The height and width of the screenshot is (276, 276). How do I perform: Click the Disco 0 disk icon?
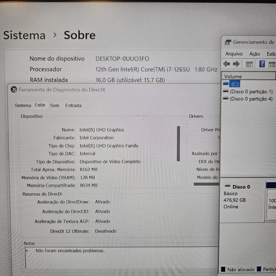pos(228,187)
